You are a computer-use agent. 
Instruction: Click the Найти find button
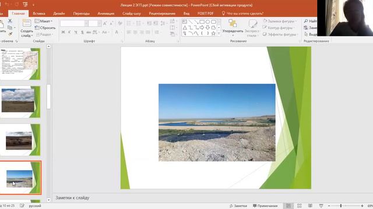coord(311,21)
